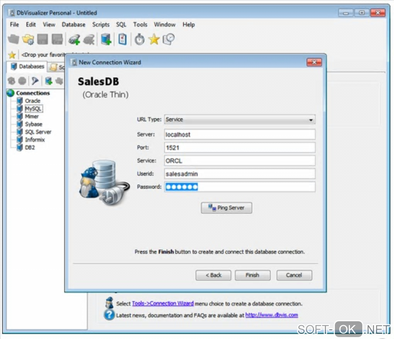Click the first grey icon in Databases panel toolbar
Viewport: 394px width, 339px height.
(11, 81)
